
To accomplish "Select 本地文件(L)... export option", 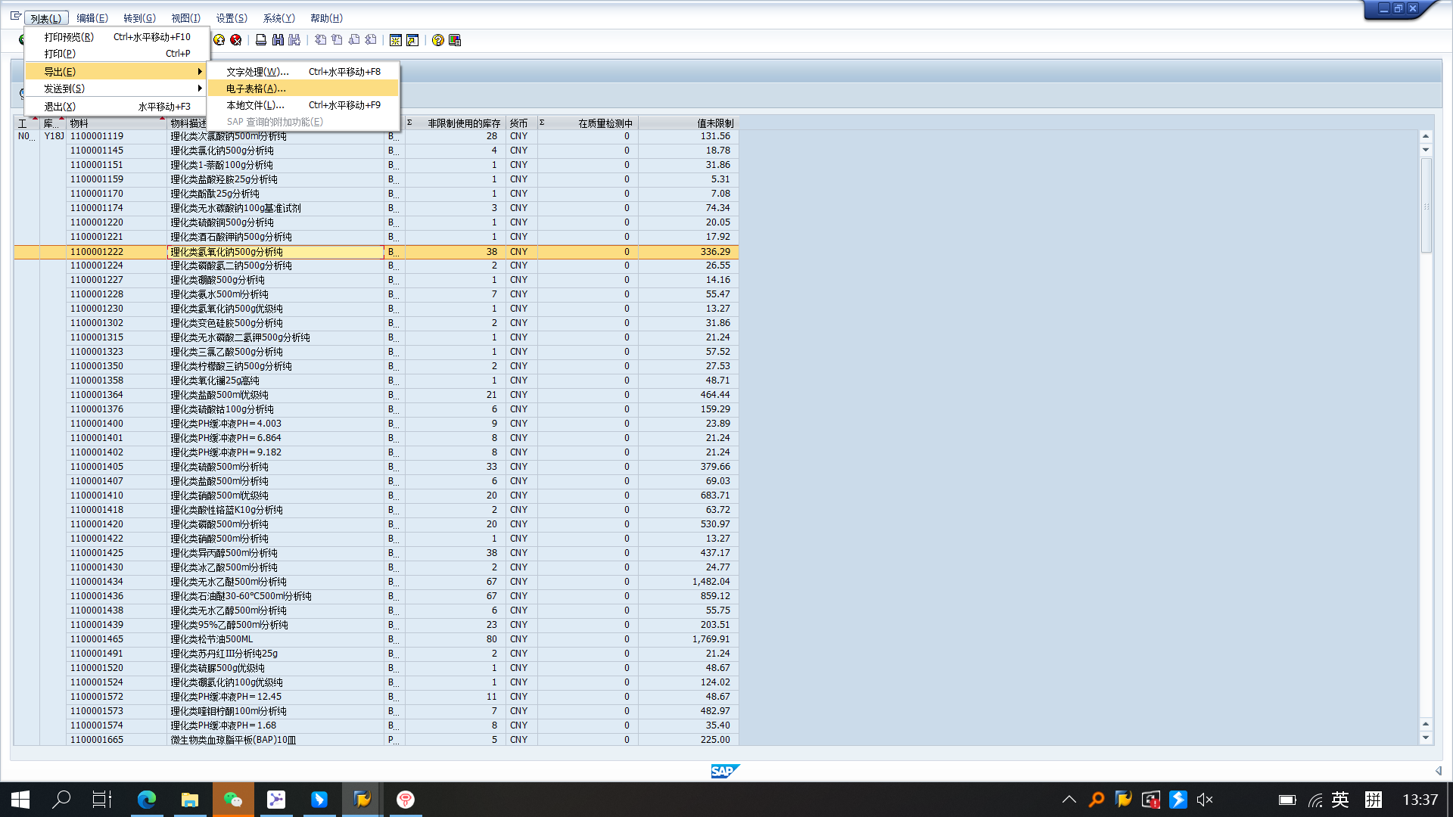I will coord(303,105).
